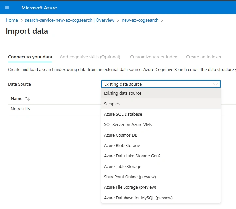Open the ellipsis menu next to Import data
Viewport: 236px width, 209px height.
pyautogui.click(x=59, y=31)
